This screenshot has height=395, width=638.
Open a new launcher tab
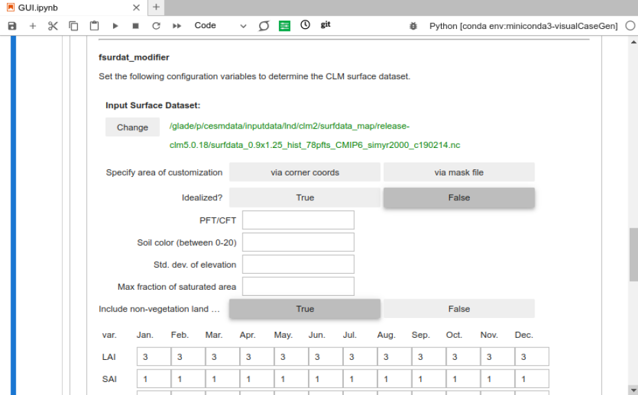click(x=156, y=8)
